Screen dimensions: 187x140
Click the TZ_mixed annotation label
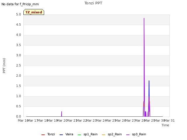tap(34, 12)
